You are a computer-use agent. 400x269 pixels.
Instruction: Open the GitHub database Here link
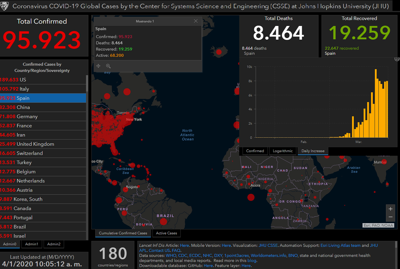pyautogui.click(x=208, y=266)
